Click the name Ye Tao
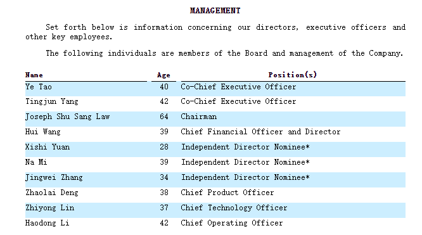422x235 pixels. 39,87
